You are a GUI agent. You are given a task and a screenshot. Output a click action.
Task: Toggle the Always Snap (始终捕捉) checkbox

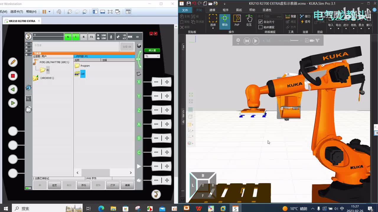(260, 27)
